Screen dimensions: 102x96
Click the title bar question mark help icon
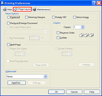[94, 3]
